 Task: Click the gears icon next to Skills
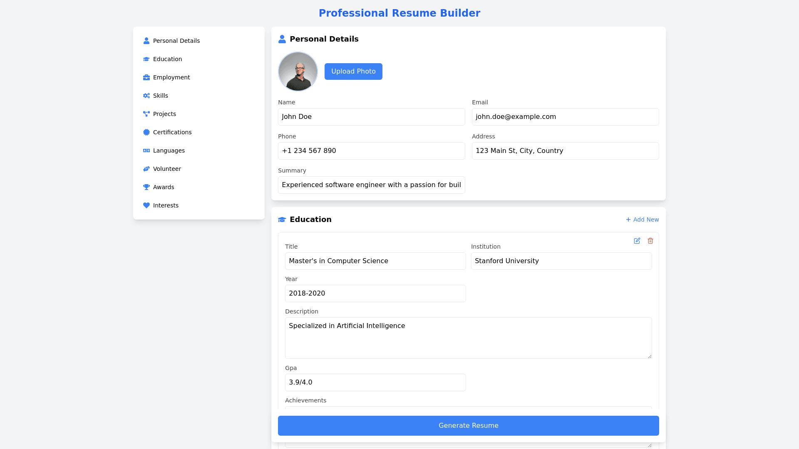146,96
